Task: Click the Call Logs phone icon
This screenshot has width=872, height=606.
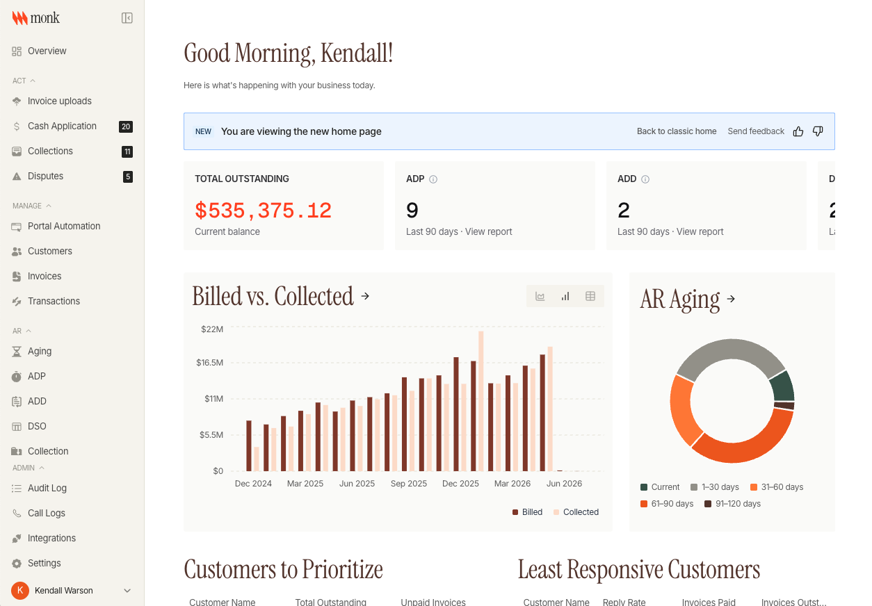Action: click(x=17, y=514)
